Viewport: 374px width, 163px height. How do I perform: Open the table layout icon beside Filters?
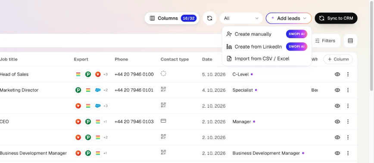pos(350,41)
